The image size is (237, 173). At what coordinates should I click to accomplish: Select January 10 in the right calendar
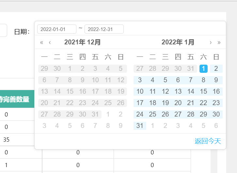coord(140,91)
